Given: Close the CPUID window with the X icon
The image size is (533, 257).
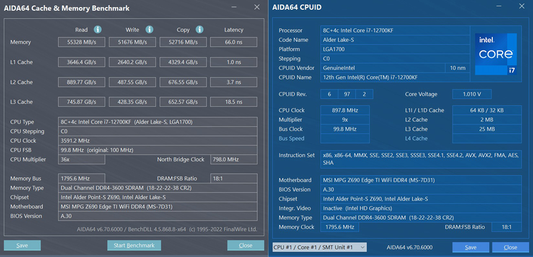Looking at the screenshot, I should pos(520,7).
